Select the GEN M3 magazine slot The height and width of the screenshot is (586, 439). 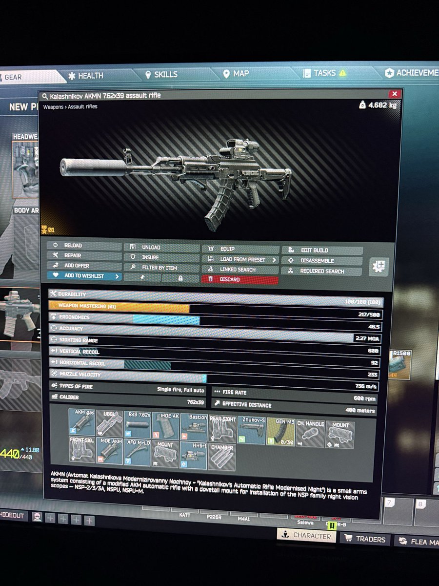tap(280, 432)
